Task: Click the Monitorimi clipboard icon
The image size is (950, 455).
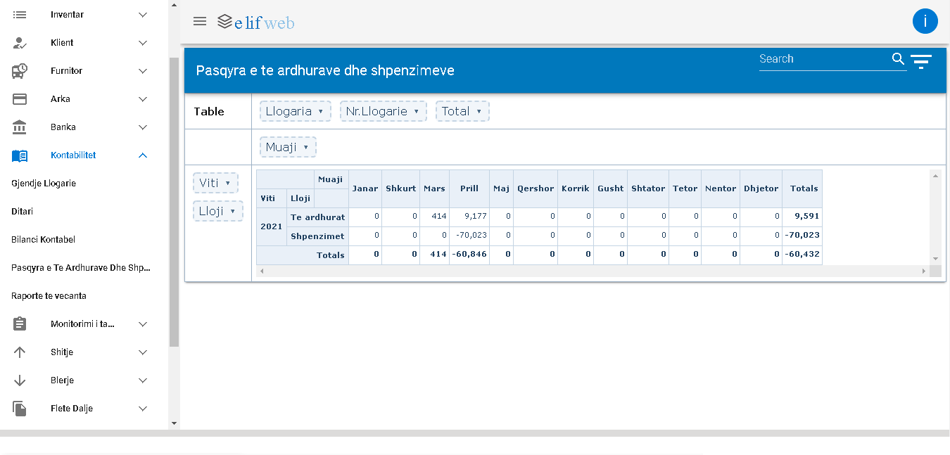Action: [x=20, y=324]
